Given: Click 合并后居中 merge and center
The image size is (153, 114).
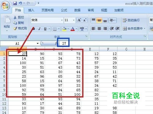Looking at the screenshot, I should (132, 29).
